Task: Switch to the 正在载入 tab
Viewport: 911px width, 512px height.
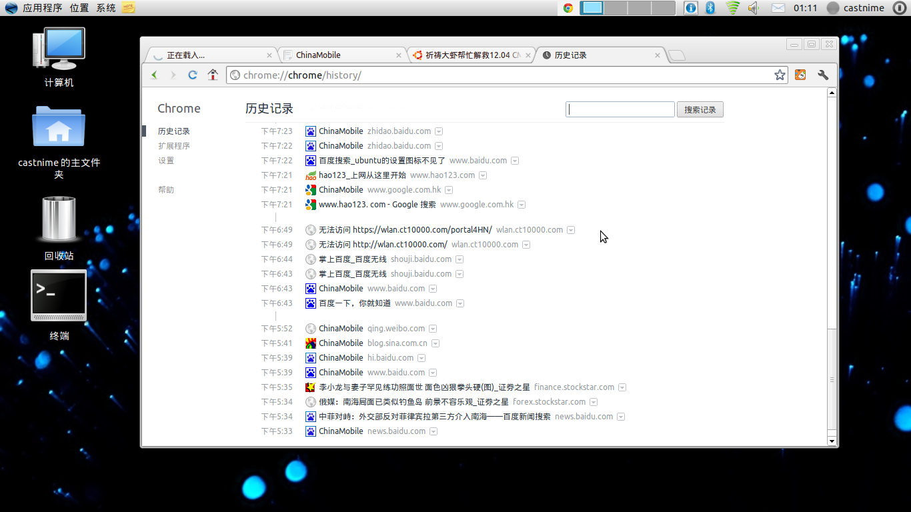Action: point(210,55)
